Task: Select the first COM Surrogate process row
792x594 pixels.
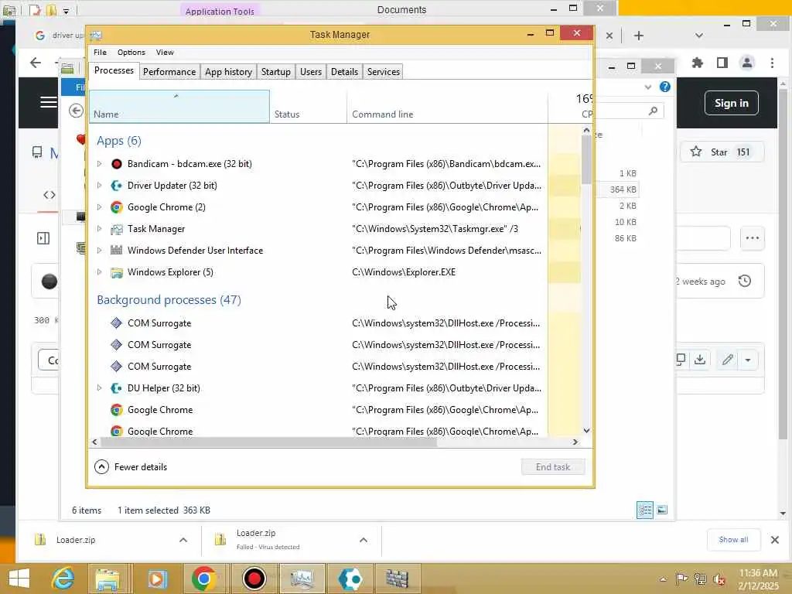Action: pos(318,323)
